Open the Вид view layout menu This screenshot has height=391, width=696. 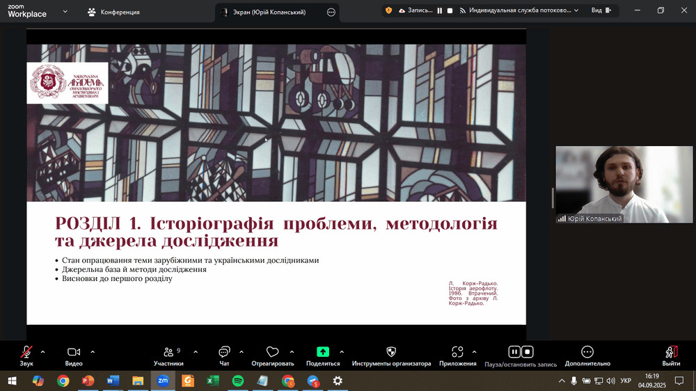pos(600,10)
